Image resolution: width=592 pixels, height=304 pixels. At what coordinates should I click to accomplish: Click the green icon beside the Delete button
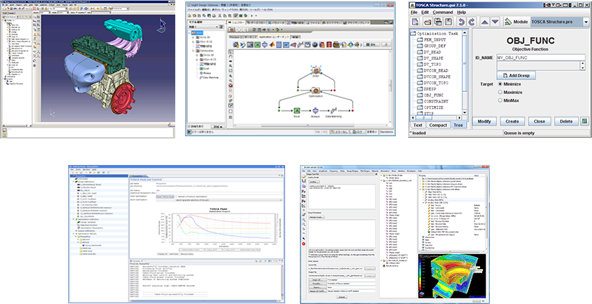584,121
